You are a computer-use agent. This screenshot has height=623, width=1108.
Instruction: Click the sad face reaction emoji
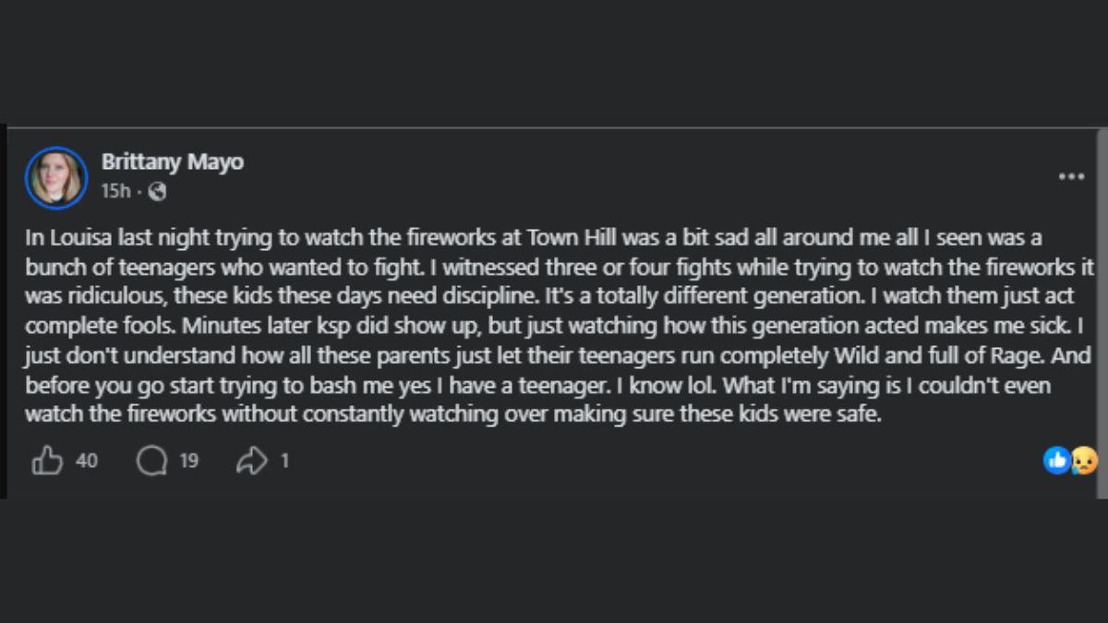(x=1085, y=460)
